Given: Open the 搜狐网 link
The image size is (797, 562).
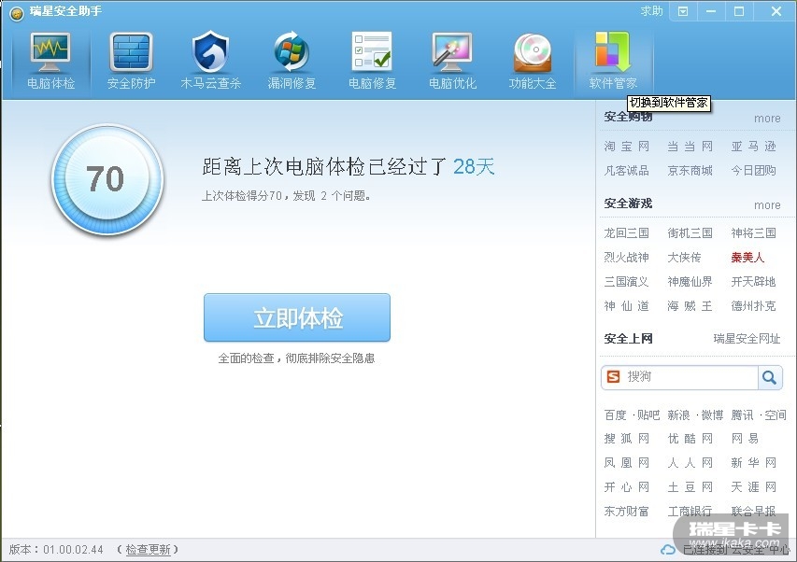Looking at the screenshot, I should click(626, 439).
